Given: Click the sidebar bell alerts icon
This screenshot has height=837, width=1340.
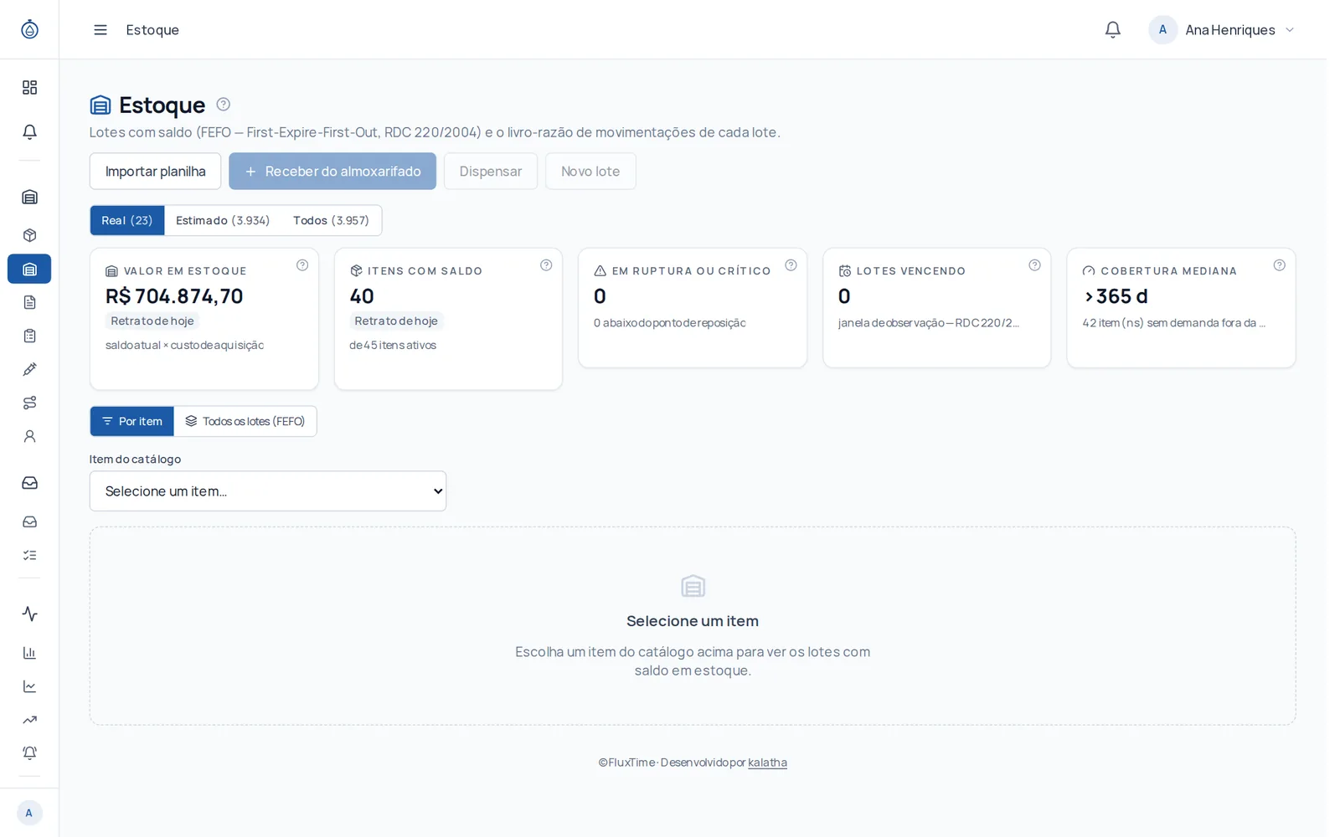Looking at the screenshot, I should (x=29, y=131).
